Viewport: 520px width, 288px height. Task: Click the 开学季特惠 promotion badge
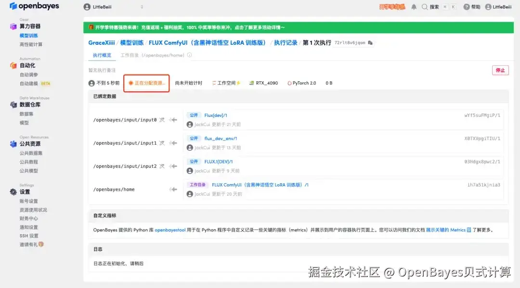click(x=392, y=7)
